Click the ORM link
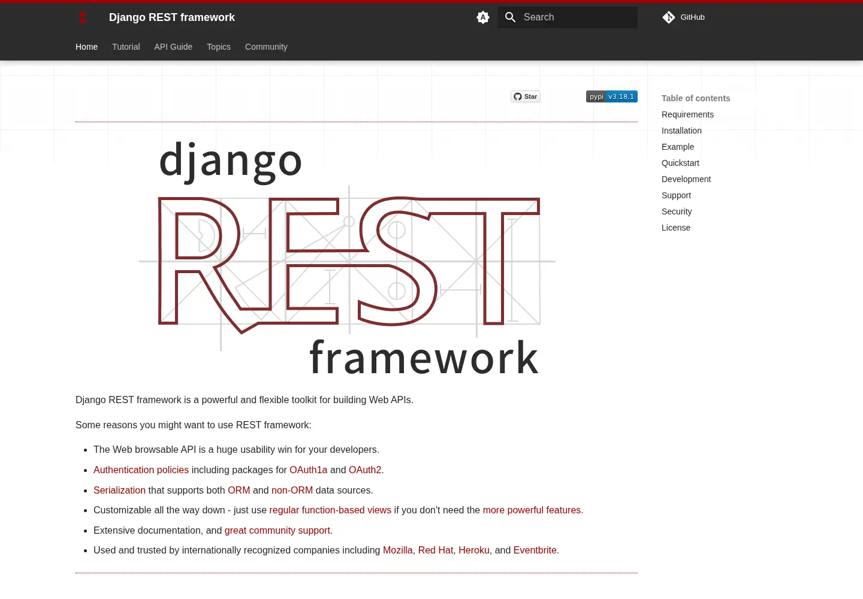This screenshot has height=599, width=863. pos(239,490)
